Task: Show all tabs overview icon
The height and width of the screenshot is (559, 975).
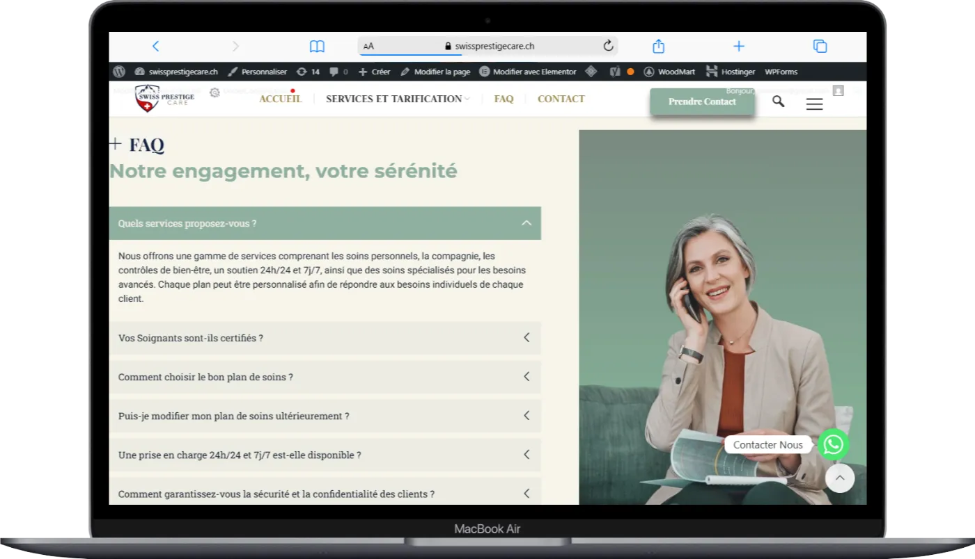Action: pyautogui.click(x=820, y=46)
